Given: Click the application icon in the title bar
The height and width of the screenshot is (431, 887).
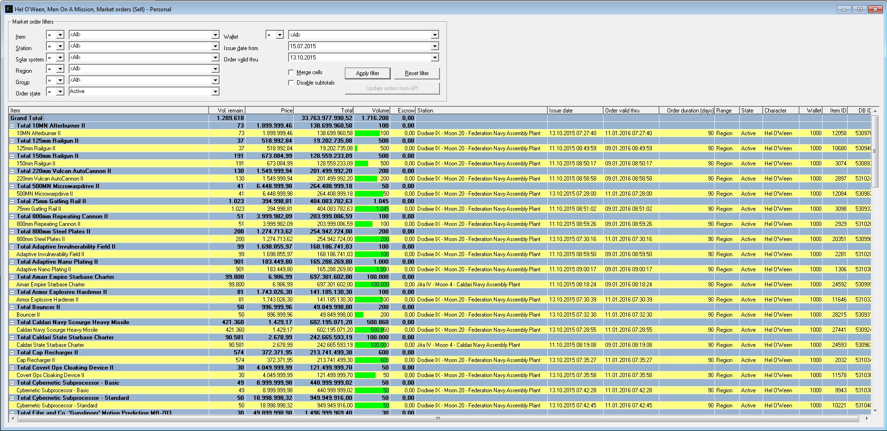Looking at the screenshot, I should (x=9, y=9).
